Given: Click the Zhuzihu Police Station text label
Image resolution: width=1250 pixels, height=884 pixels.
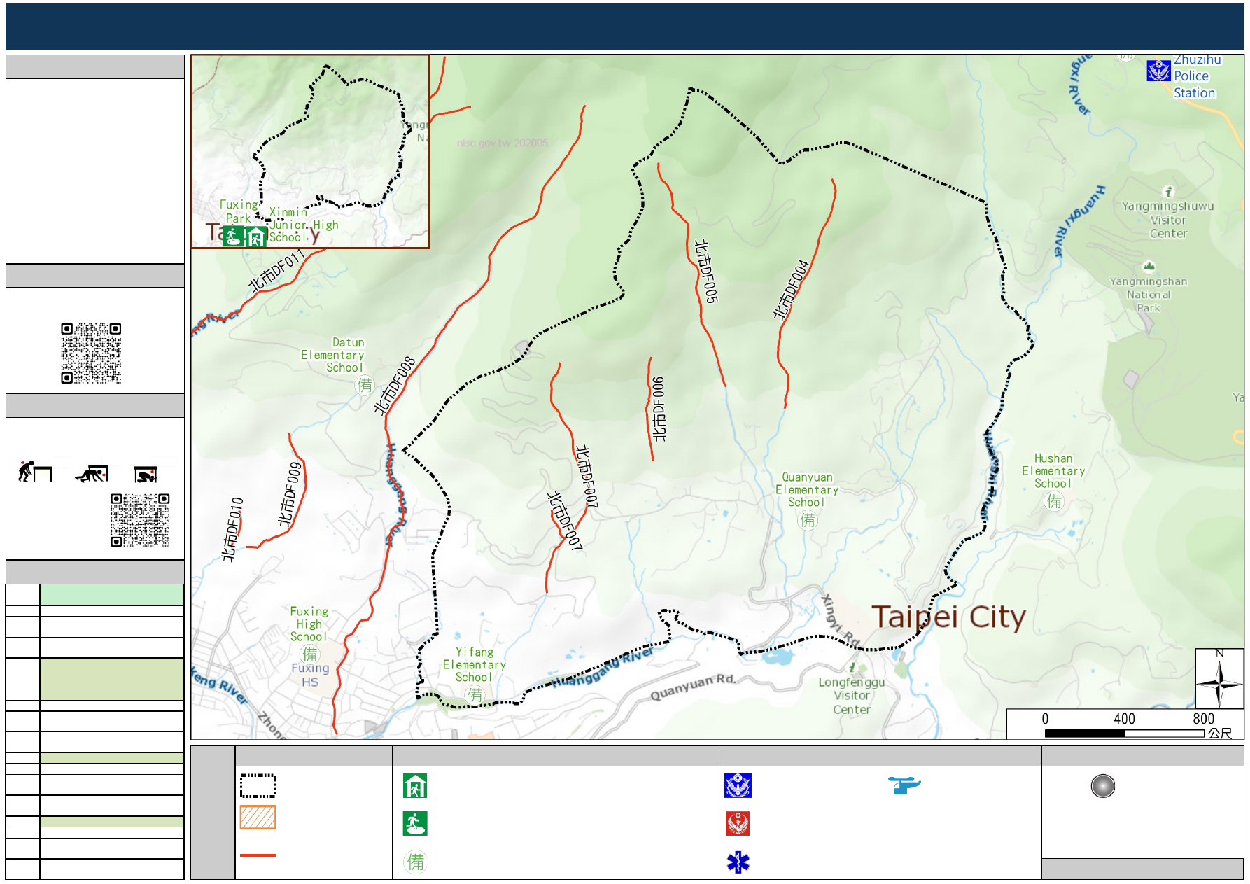Looking at the screenshot, I should 1196,76.
